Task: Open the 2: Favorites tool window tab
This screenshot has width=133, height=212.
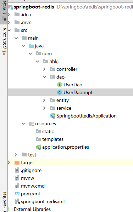Action: [4, 202]
